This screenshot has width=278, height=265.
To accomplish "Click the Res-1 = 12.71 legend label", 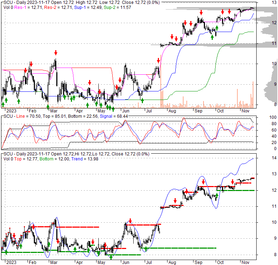I will click(29, 7).
